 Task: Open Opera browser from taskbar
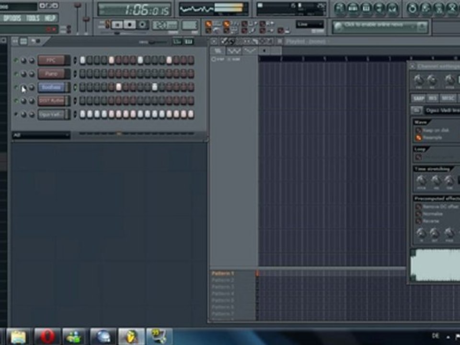pyautogui.click(x=47, y=336)
